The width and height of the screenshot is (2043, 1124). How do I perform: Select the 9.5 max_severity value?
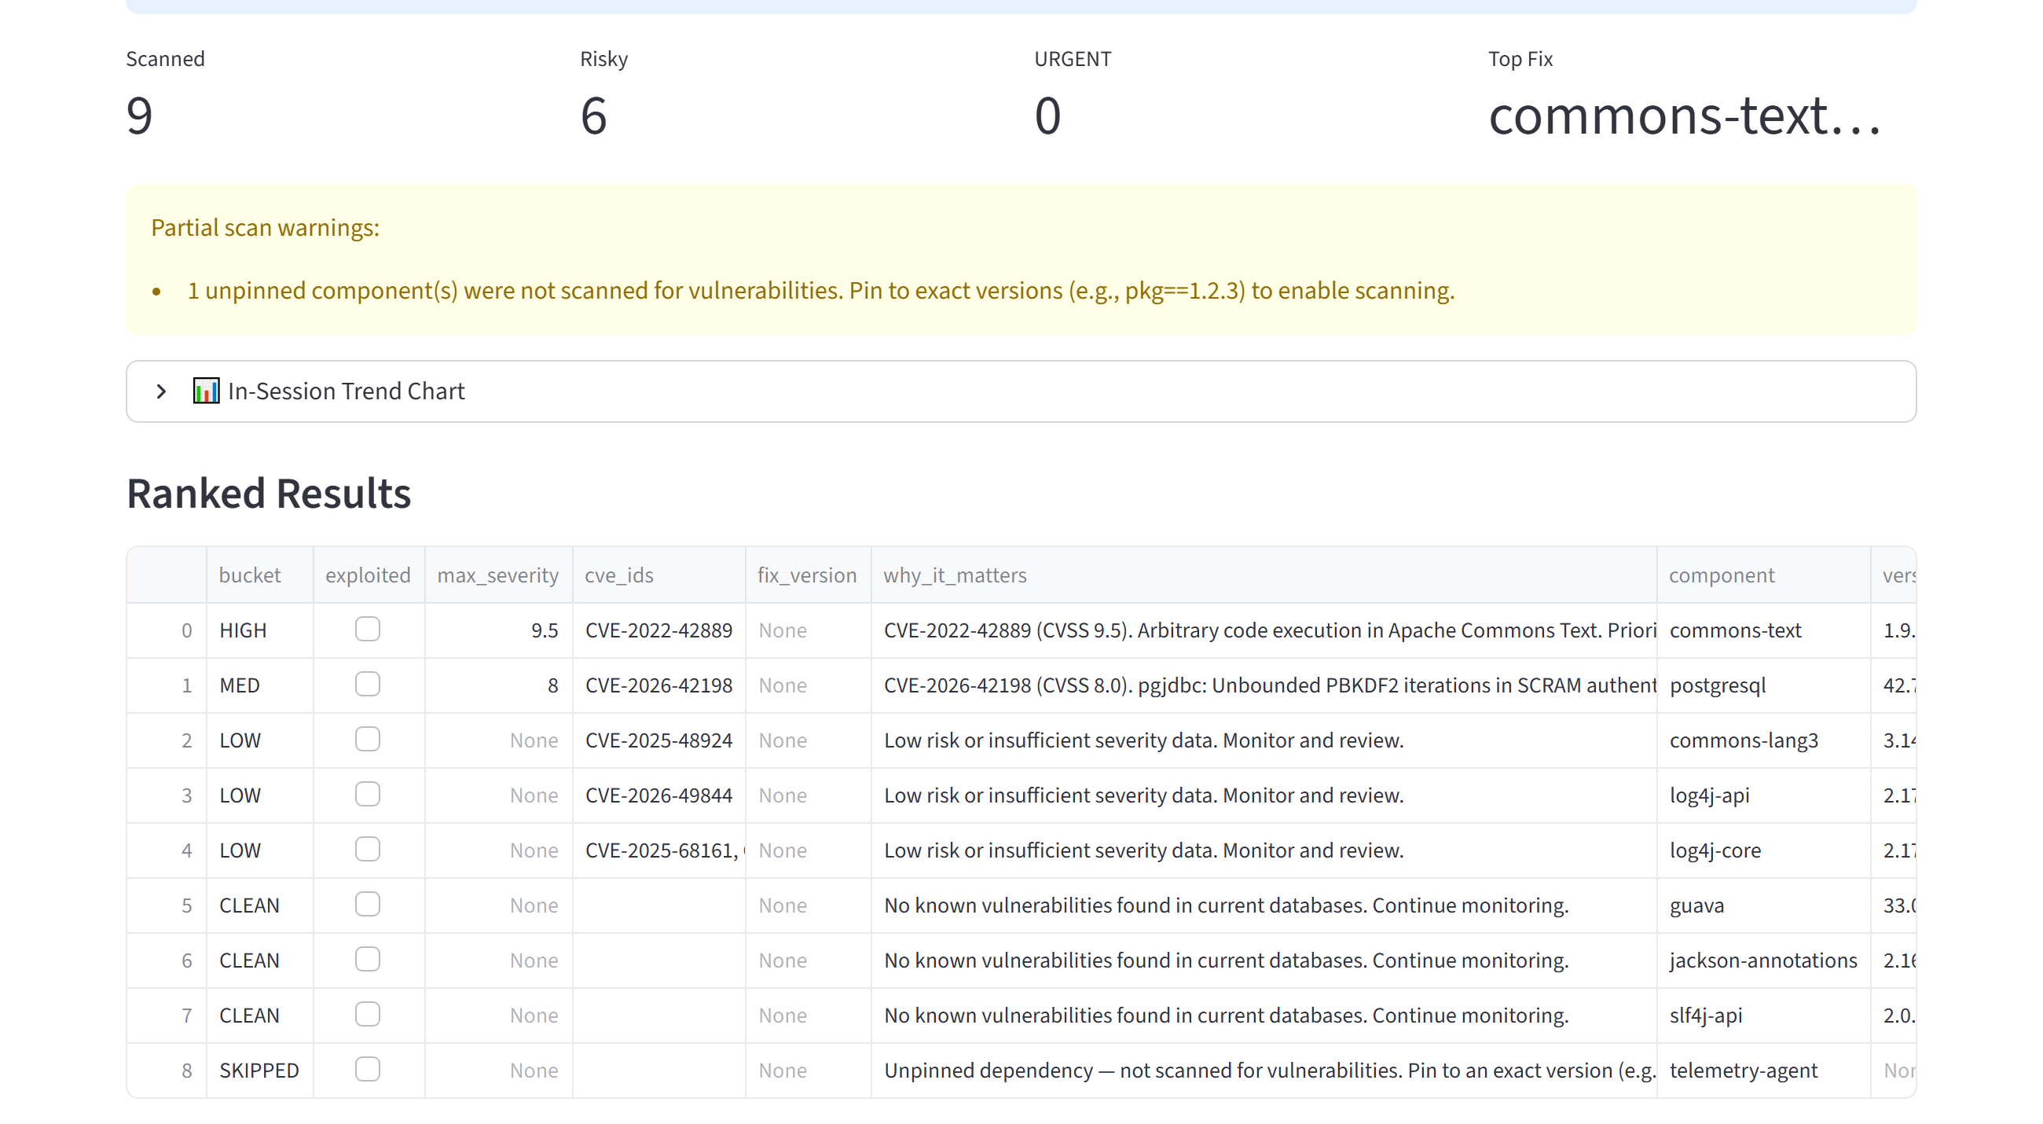[x=498, y=630]
